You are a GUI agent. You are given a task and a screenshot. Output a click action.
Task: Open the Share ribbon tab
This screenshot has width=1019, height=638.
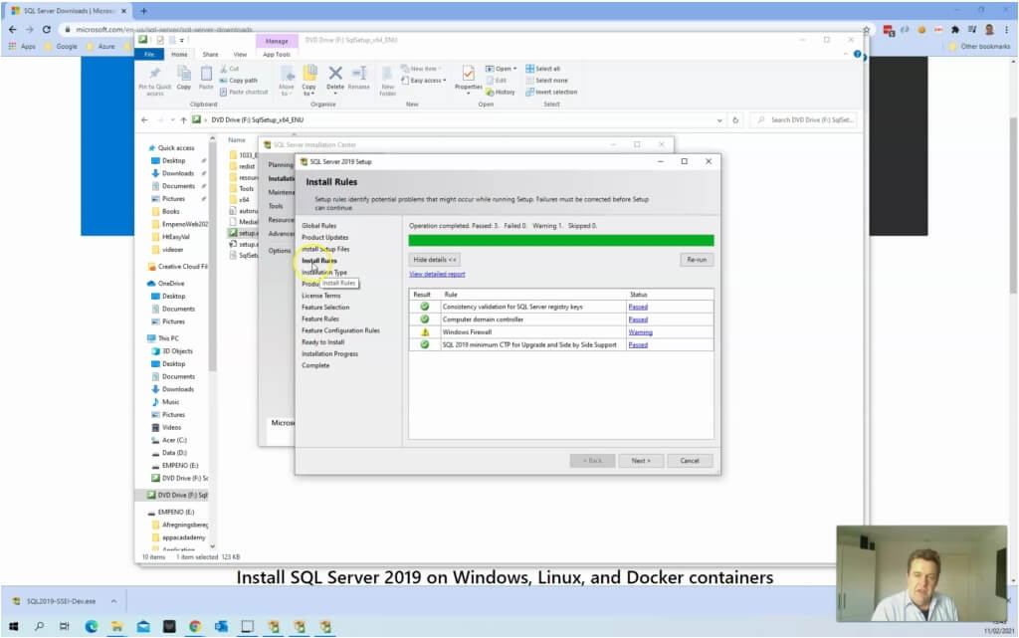(210, 54)
